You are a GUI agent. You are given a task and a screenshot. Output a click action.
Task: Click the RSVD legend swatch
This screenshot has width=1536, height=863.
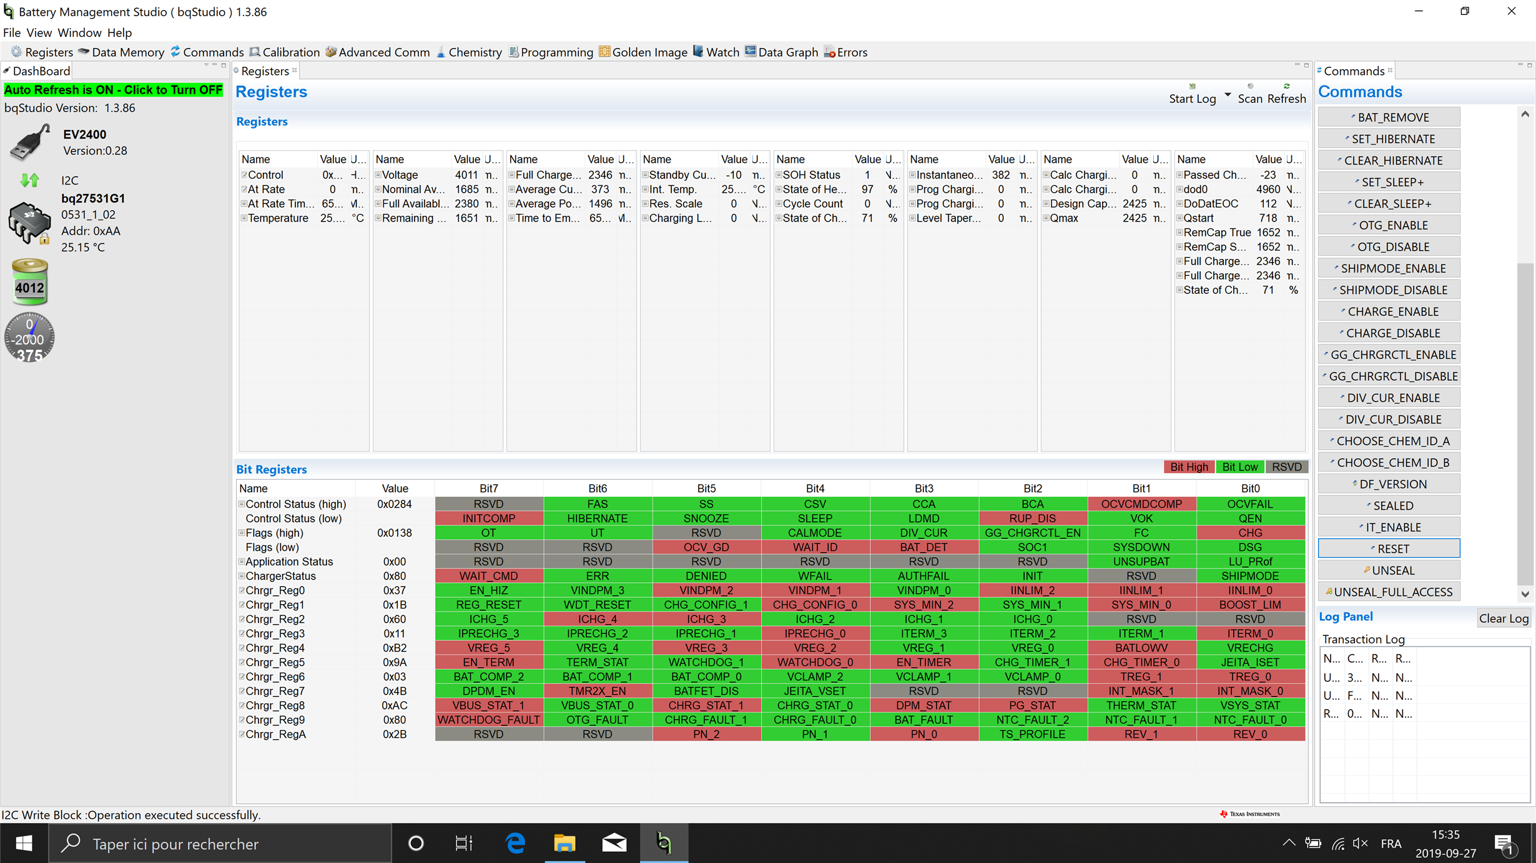1286,467
